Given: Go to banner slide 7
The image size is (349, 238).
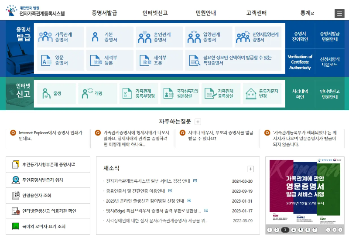Looking at the screenshot, I should point(315,230).
